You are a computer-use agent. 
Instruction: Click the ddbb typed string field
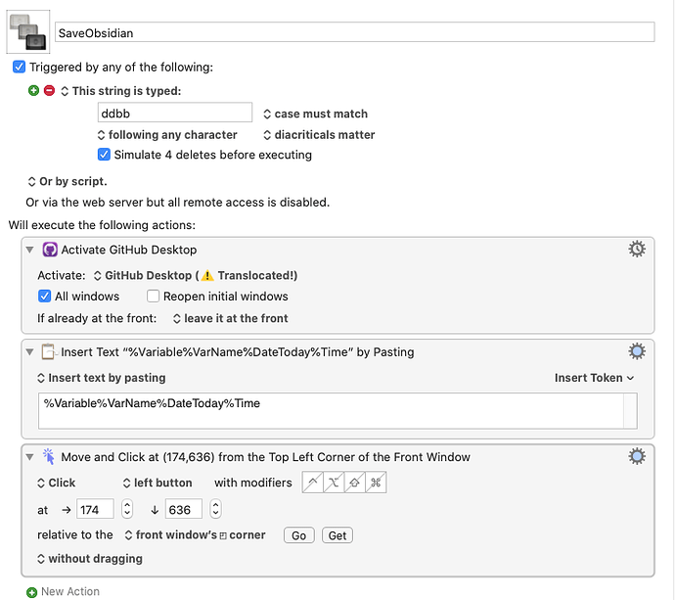pos(175,113)
